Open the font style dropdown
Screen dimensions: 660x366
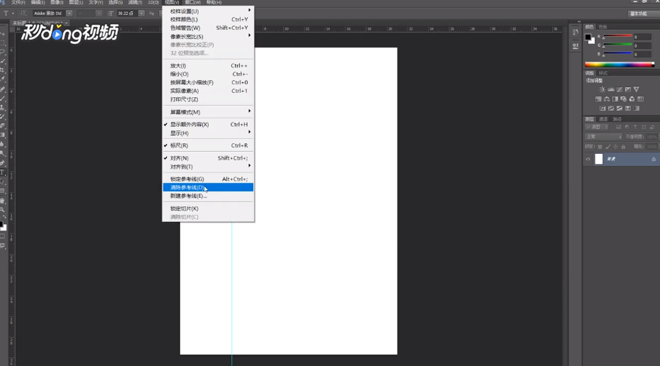(99, 13)
